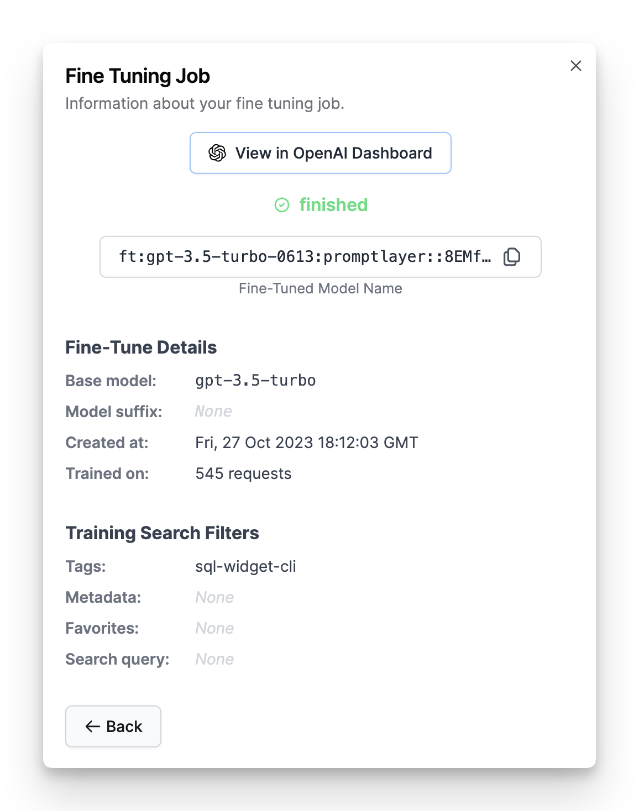Select the sql-widget-cli tag value

pos(245,566)
